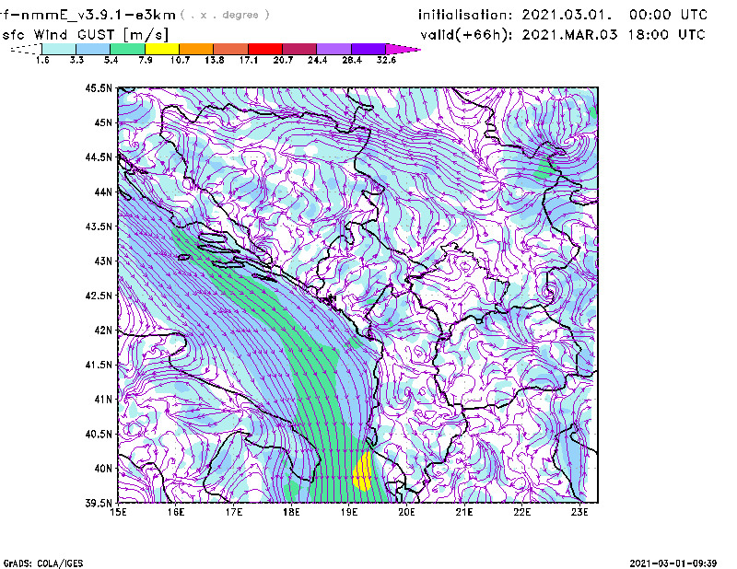
Task: Click the '( . x . degree )' text
Action: (x=225, y=15)
